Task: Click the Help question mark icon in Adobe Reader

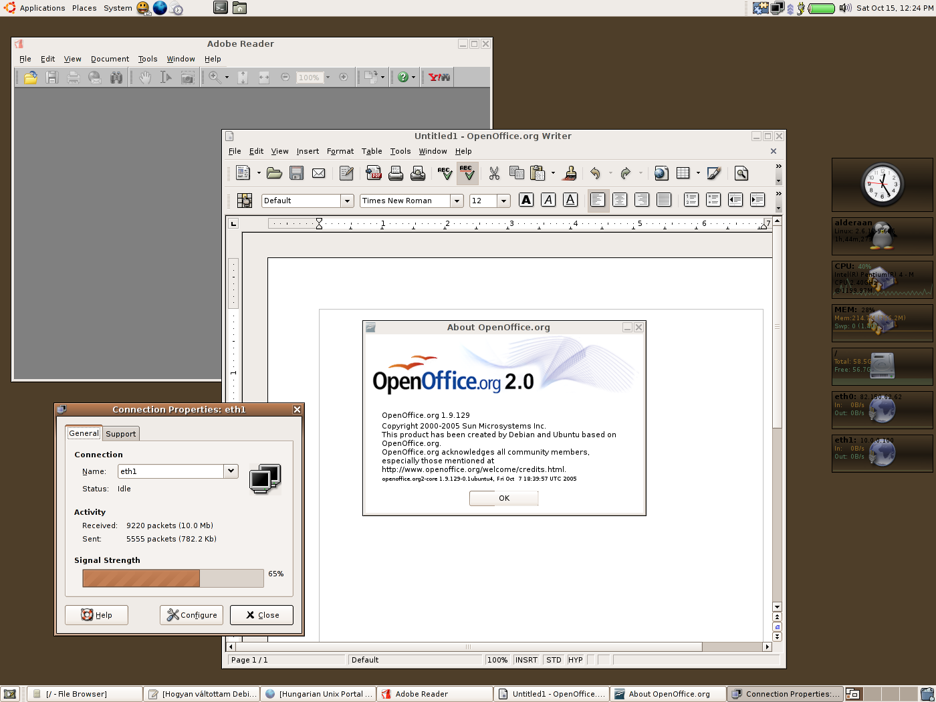Action: (x=403, y=78)
